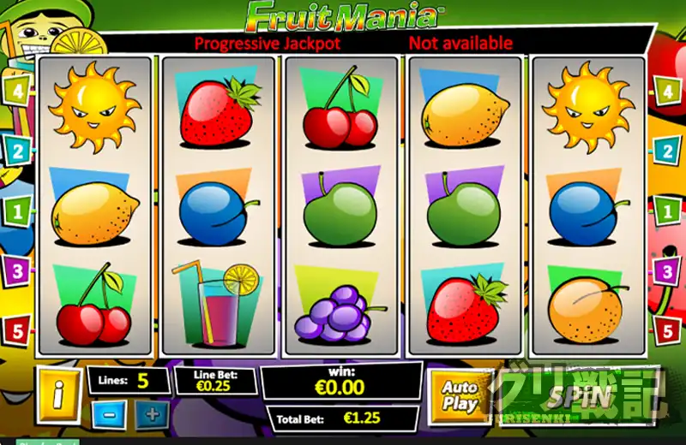Click the juice glass symbol on reel two
This screenshot has width=686, height=445.
click(217, 304)
